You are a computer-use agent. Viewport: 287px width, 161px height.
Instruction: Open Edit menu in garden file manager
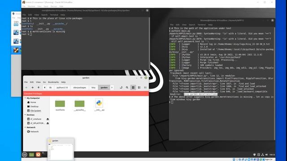point(32,82)
